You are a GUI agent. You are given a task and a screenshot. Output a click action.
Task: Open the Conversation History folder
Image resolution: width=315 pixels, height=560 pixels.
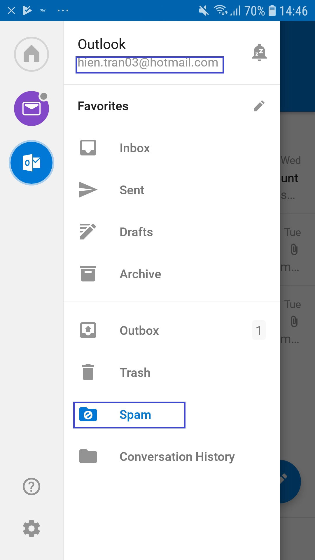click(177, 457)
